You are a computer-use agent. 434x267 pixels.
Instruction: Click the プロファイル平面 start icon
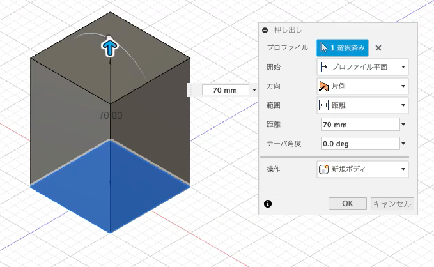(323, 67)
